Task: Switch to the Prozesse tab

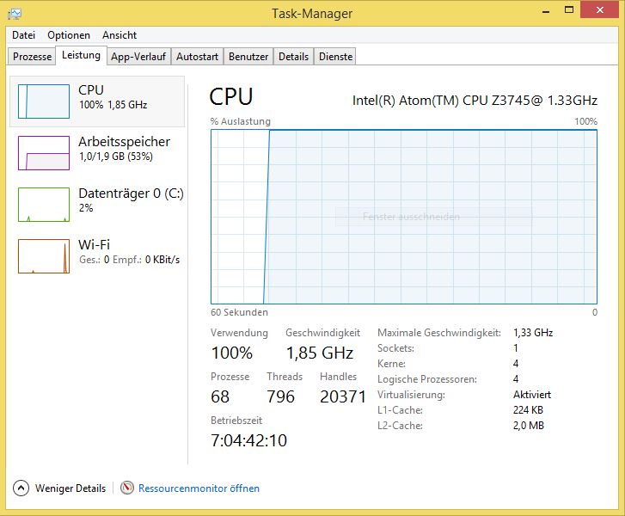Action: point(33,57)
